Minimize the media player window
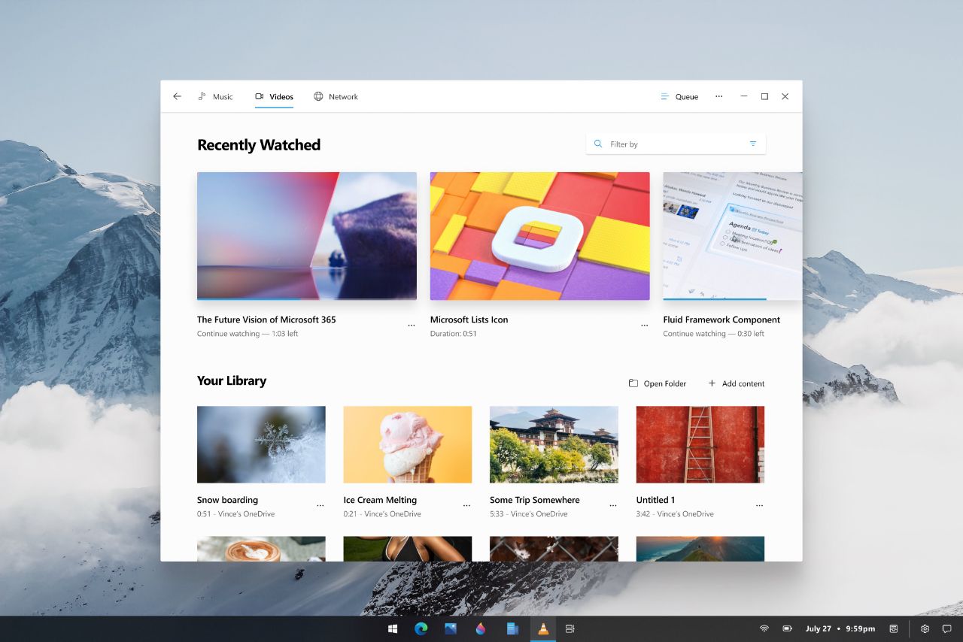The height and width of the screenshot is (642, 963). click(744, 96)
